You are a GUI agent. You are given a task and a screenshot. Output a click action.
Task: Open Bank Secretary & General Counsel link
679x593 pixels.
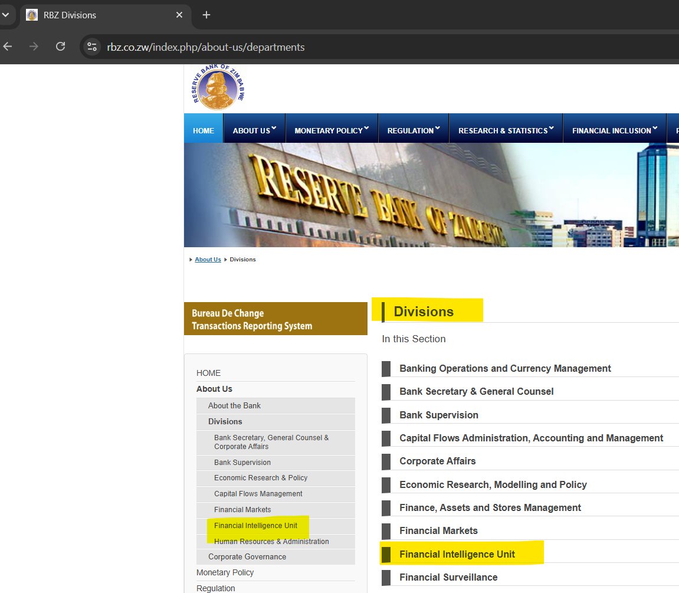[x=476, y=392]
